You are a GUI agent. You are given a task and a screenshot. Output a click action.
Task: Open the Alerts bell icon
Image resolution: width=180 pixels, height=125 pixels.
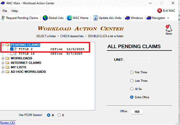click(169, 28)
